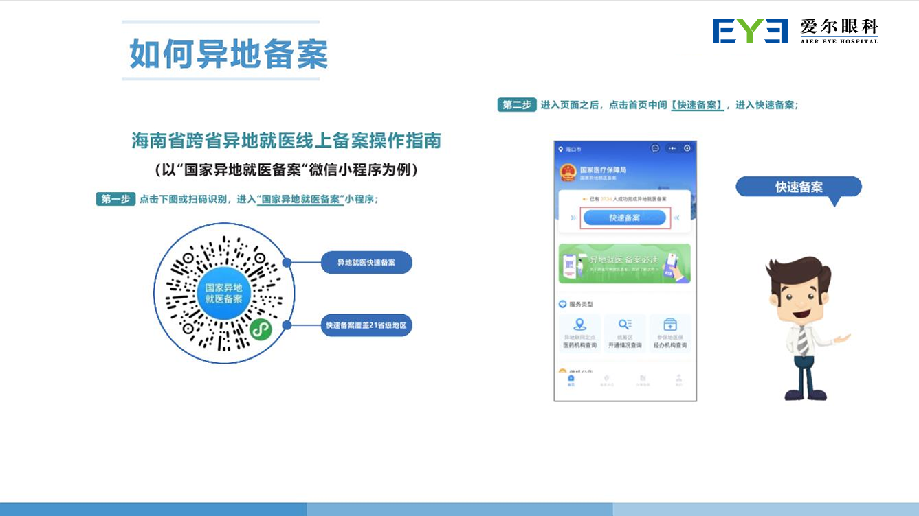Open the 开通情况查询 search icon

pyautogui.click(x=624, y=325)
